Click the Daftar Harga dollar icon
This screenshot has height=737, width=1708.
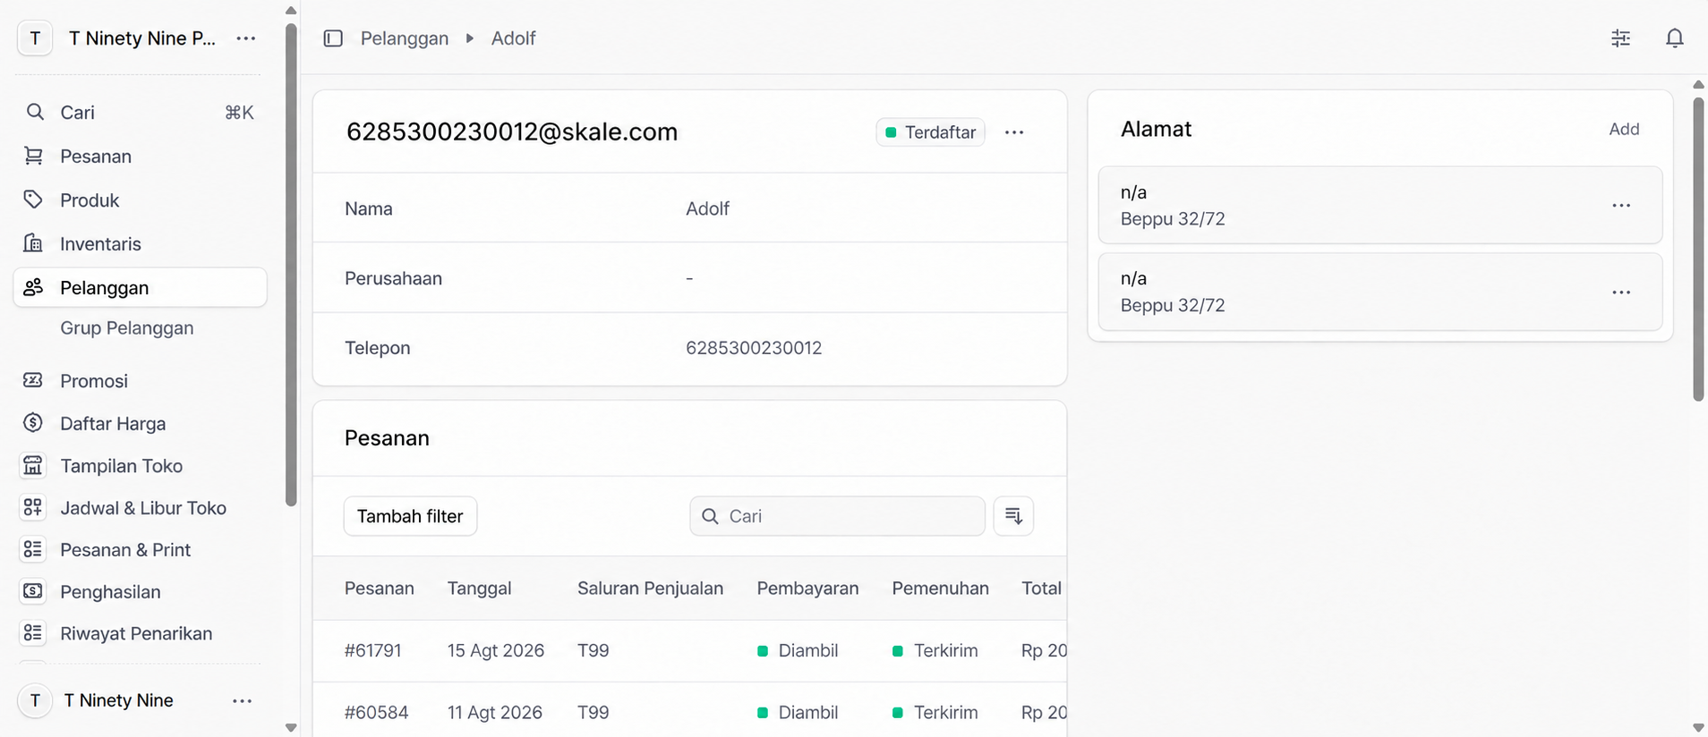pos(33,423)
